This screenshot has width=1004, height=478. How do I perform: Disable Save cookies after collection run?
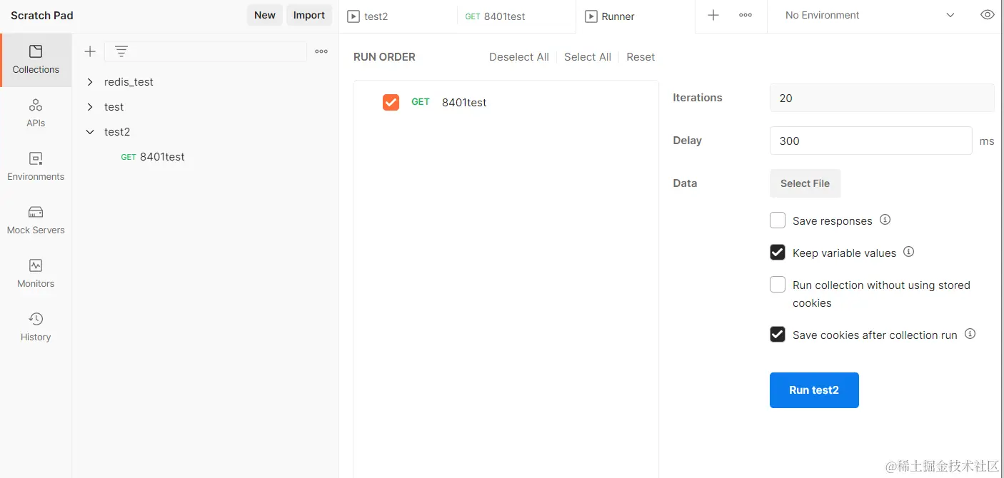pyautogui.click(x=778, y=335)
